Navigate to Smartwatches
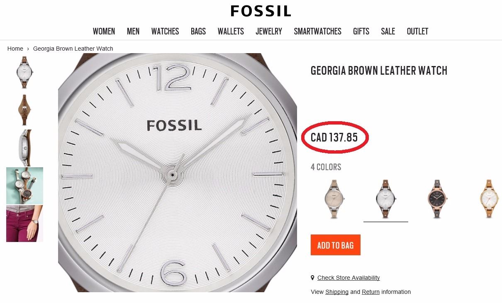This screenshot has width=502, height=303. point(317,32)
